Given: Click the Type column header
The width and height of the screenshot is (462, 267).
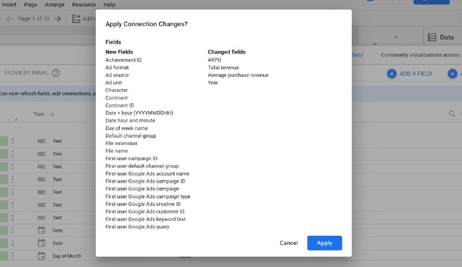Looking at the screenshot, I should [x=39, y=114].
